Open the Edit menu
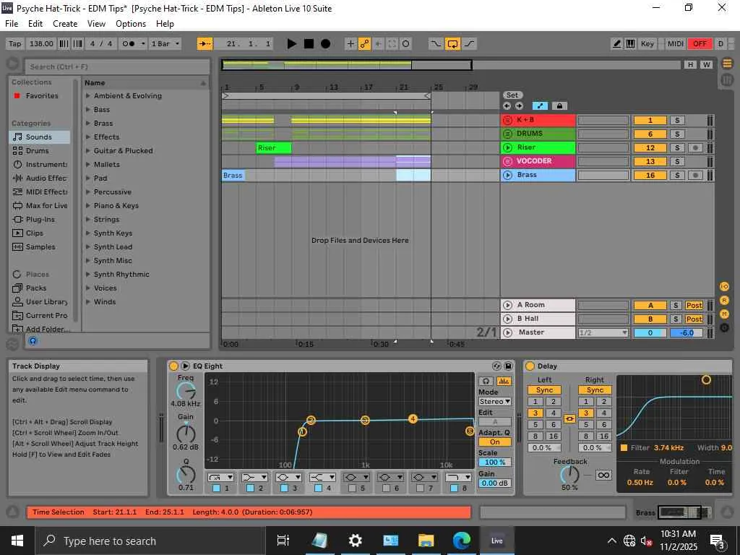The width and height of the screenshot is (740, 555). coord(35,24)
